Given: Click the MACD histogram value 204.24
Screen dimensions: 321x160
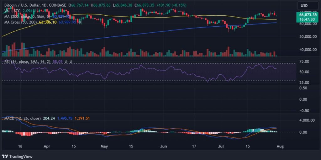Looking at the screenshot, I should click(49, 118).
